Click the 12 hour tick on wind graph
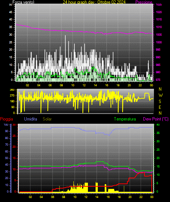This screenshot has width=170, height=202. click(84, 85)
